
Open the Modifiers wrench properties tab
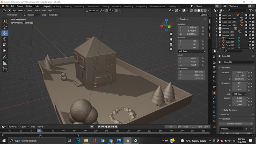pos(214,98)
